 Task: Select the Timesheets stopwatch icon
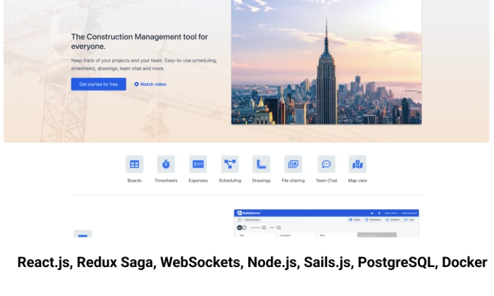click(x=166, y=164)
